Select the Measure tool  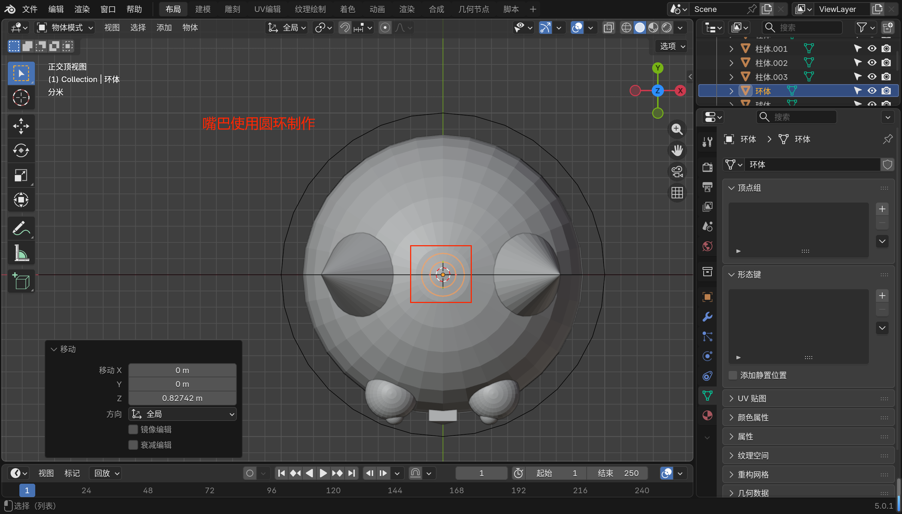pyautogui.click(x=21, y=253)
